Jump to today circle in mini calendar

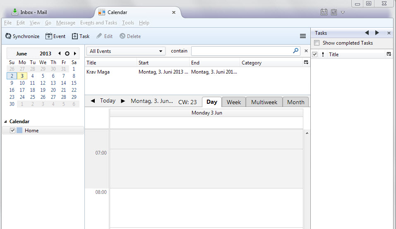pos(67,53)
